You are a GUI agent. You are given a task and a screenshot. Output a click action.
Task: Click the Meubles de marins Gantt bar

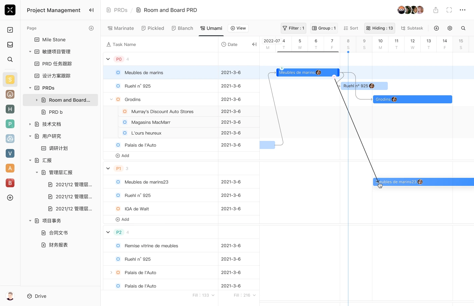(x=308, y=72)
